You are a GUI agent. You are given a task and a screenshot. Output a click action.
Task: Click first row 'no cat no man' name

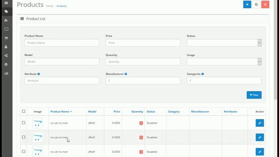click(x=59, y=123)
